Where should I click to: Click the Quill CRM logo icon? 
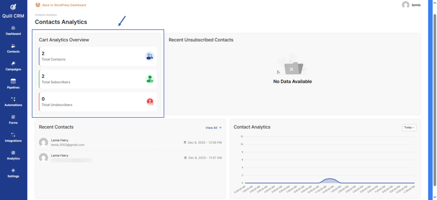tap(13, 7)
